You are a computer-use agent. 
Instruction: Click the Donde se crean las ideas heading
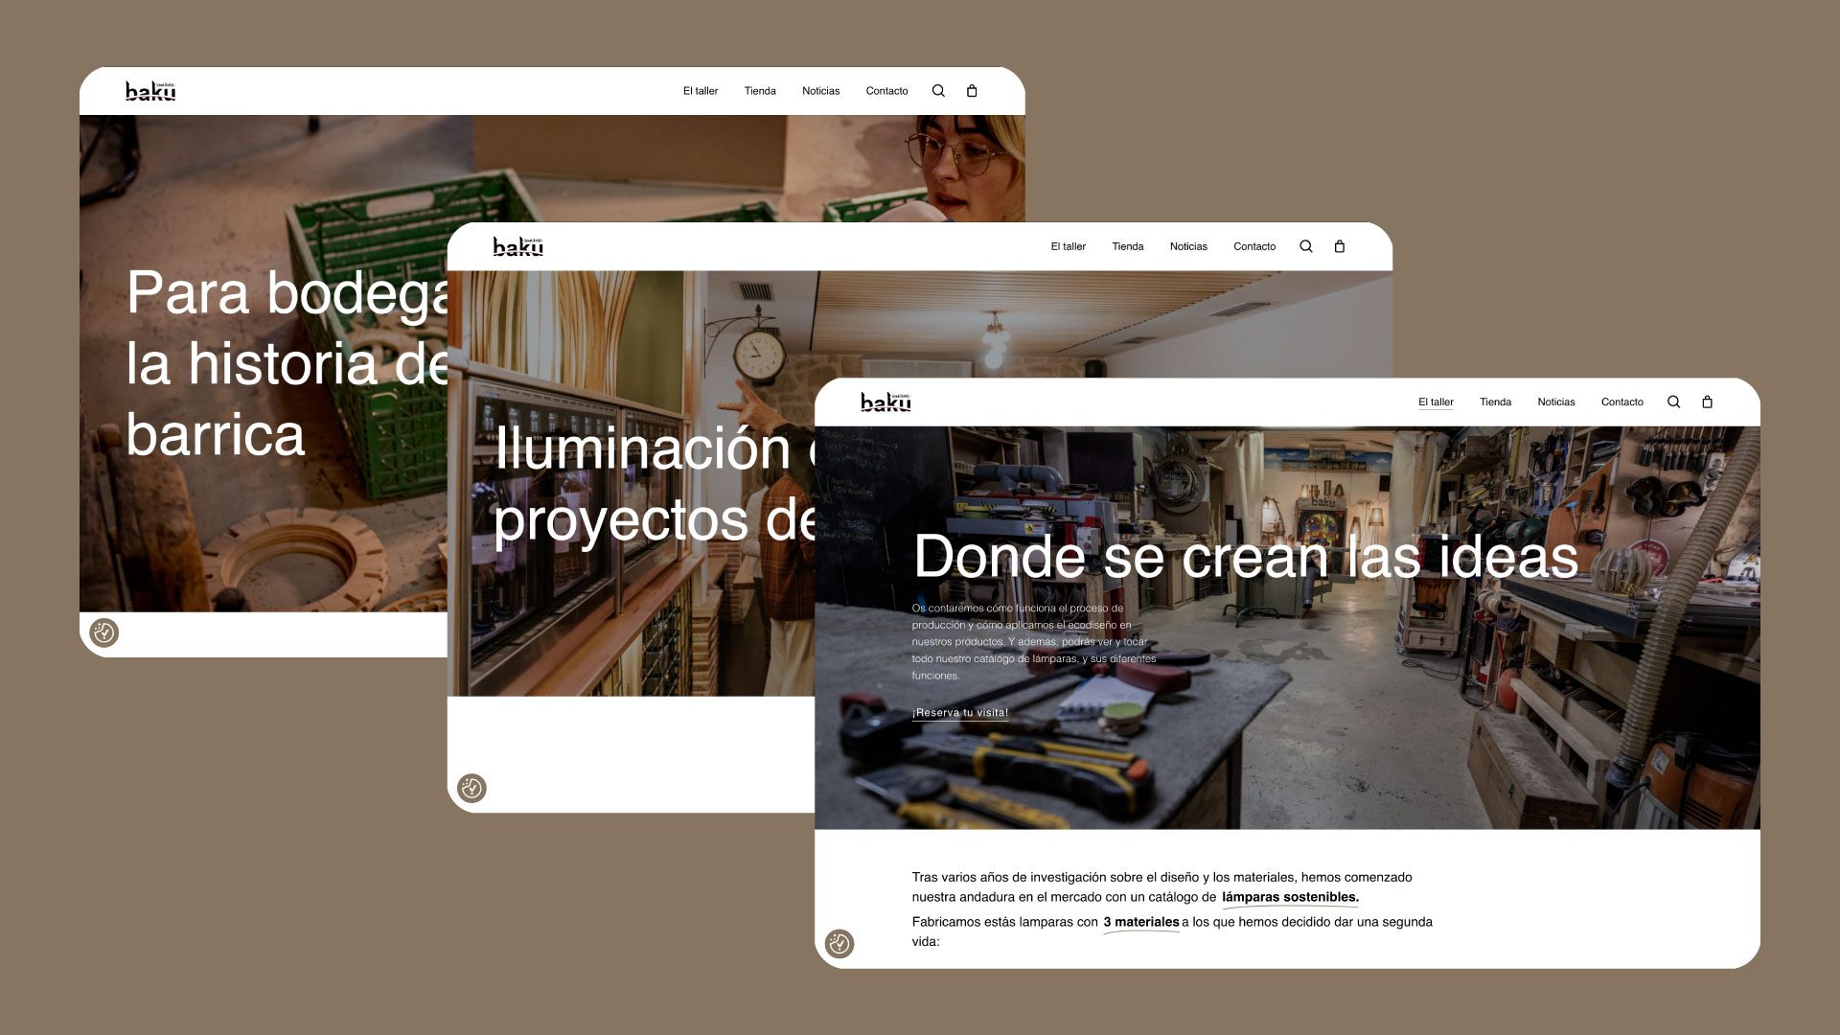coord(1245,557)
